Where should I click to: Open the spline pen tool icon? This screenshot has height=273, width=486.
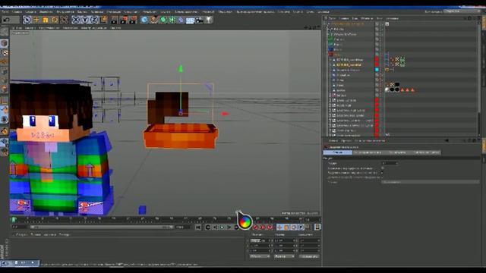(153, 20)
